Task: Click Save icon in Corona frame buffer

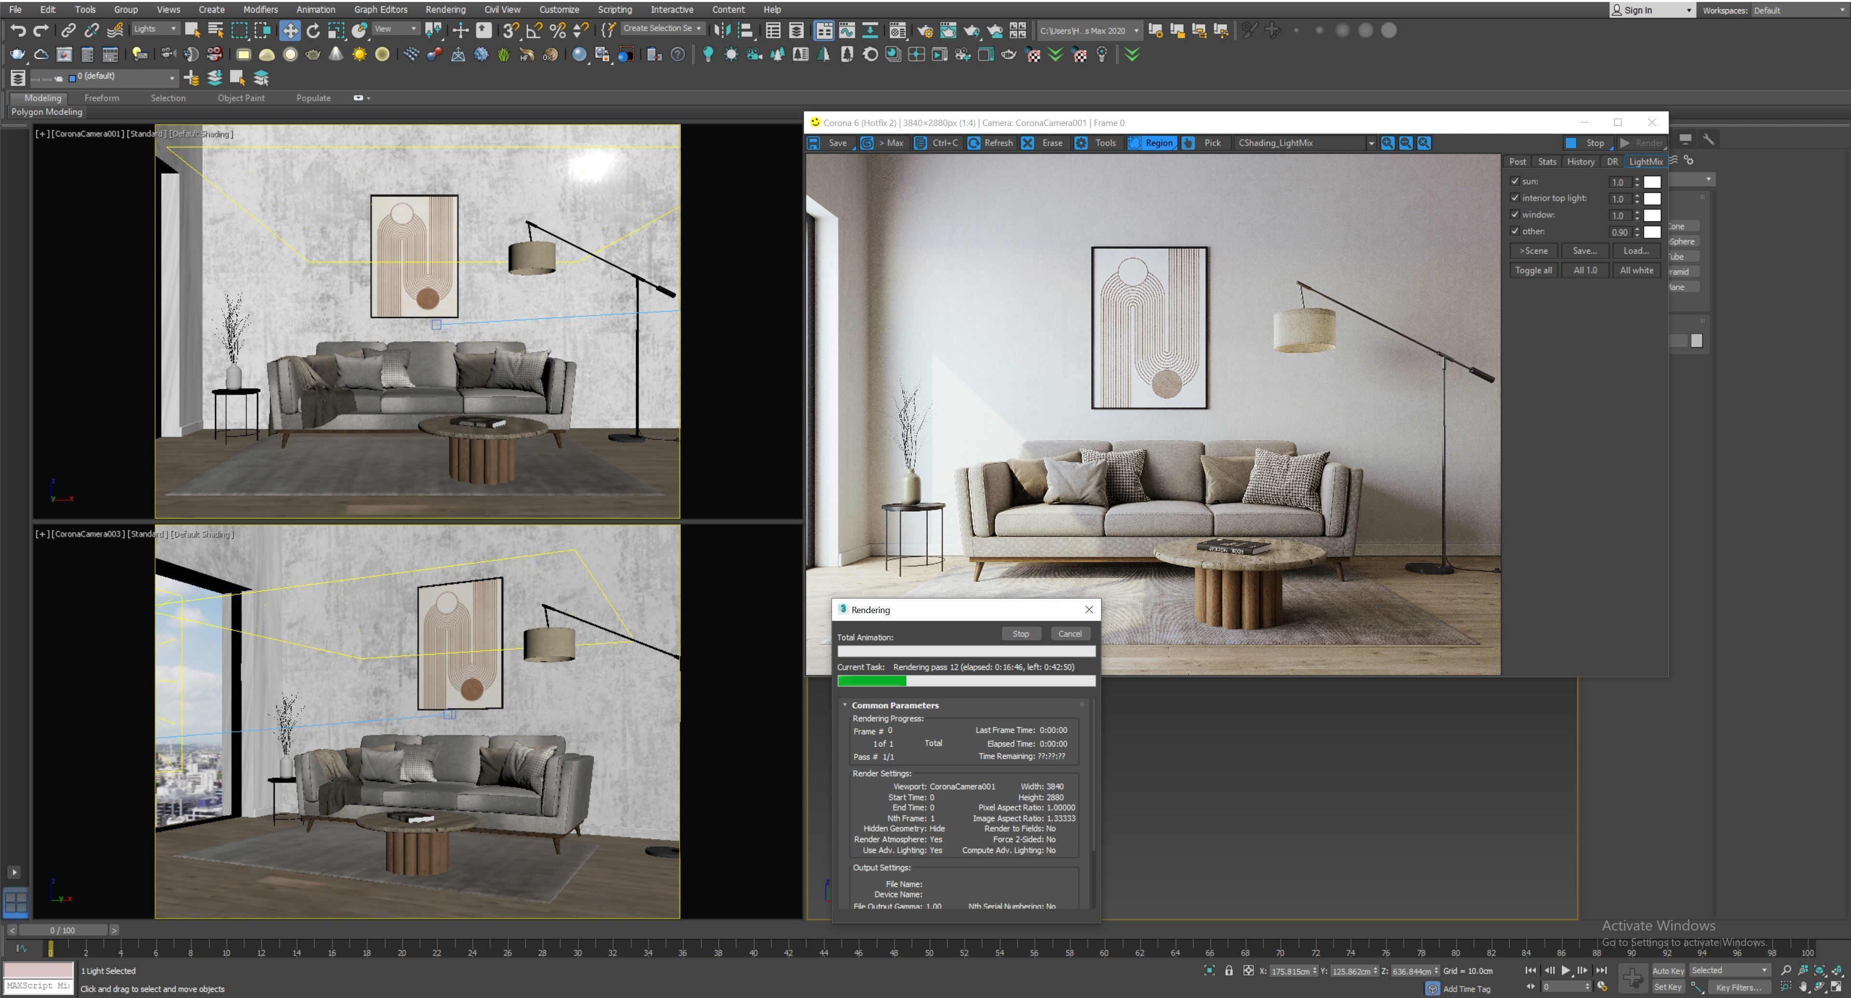Action: (814, 143)
